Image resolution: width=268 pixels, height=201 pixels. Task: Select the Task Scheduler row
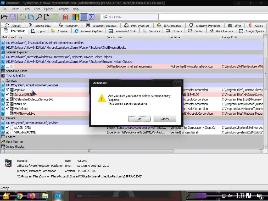pos(132,76)
